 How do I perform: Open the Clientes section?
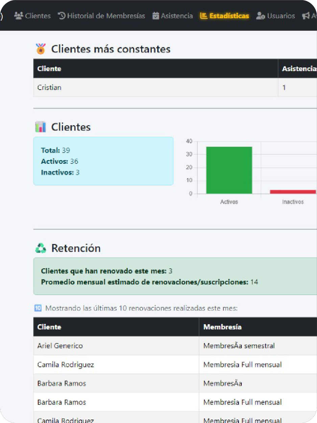[x=38, y=16]
